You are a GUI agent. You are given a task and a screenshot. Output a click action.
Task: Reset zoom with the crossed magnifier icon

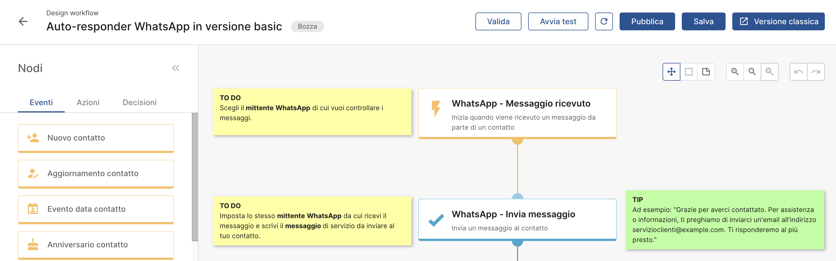tap(769, 72)
